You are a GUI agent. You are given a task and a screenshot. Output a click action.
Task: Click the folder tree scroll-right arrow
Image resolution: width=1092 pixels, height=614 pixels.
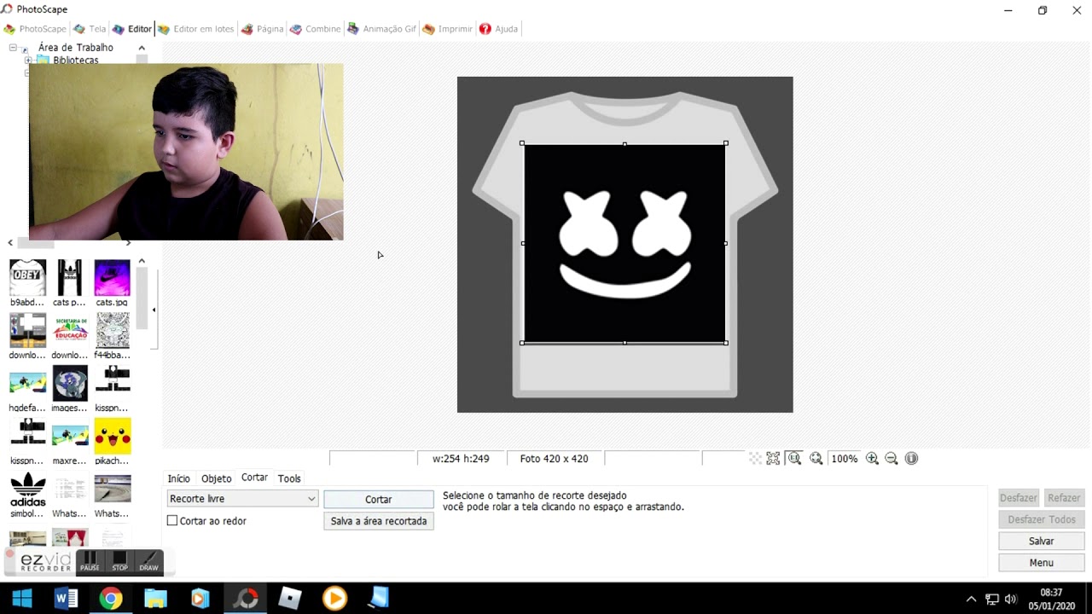point(128,243)
